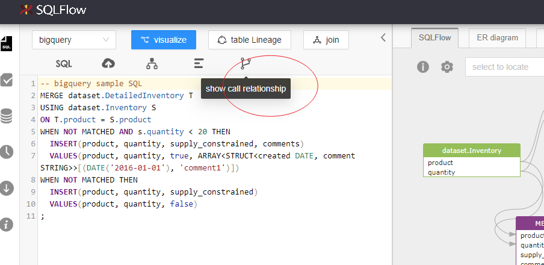This screenshot has width=544, height=265.
Task: Click the select to locate search field
Action: pos(505,67)
